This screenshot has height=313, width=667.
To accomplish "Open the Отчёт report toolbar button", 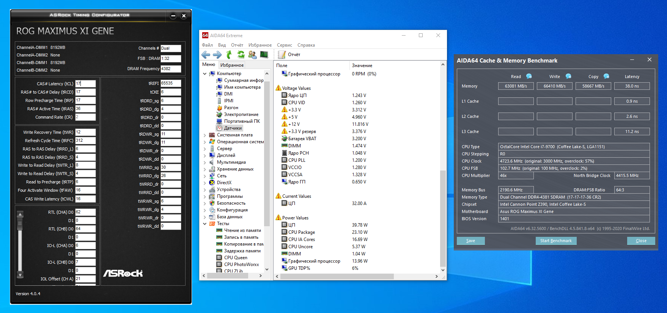I will [289, 55].
